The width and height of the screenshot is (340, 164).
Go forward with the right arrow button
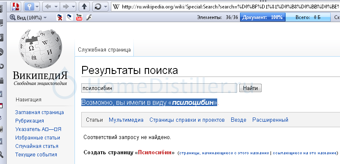(66, 7)
